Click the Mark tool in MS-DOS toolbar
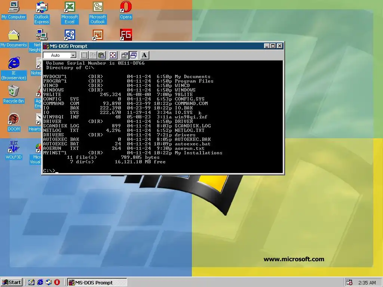This screenshot has height=287, width=383. pyautogui.click(x=84, y=55)
